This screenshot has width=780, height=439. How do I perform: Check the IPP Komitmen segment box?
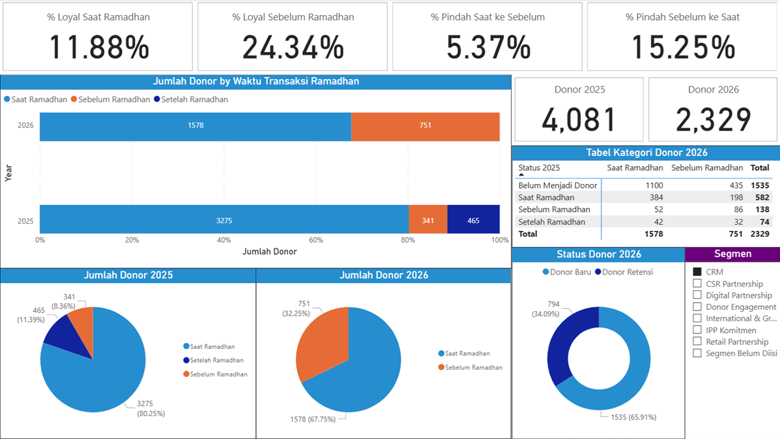(x=697, y=329)
